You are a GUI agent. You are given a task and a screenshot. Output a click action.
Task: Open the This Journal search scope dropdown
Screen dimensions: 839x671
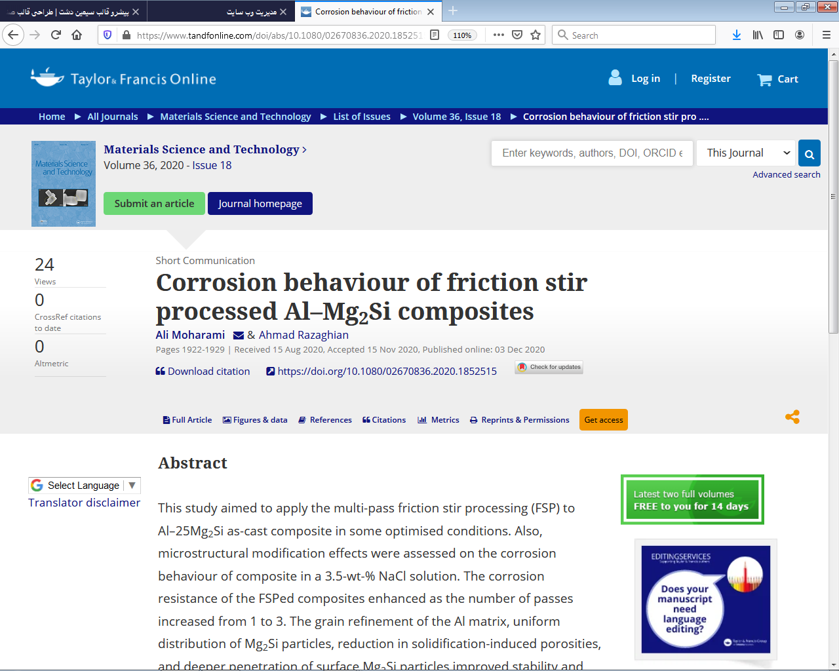746,153
